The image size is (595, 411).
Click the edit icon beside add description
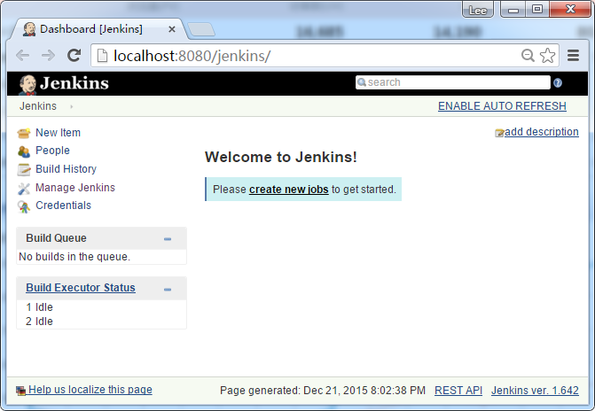click(x=499, y=133)
